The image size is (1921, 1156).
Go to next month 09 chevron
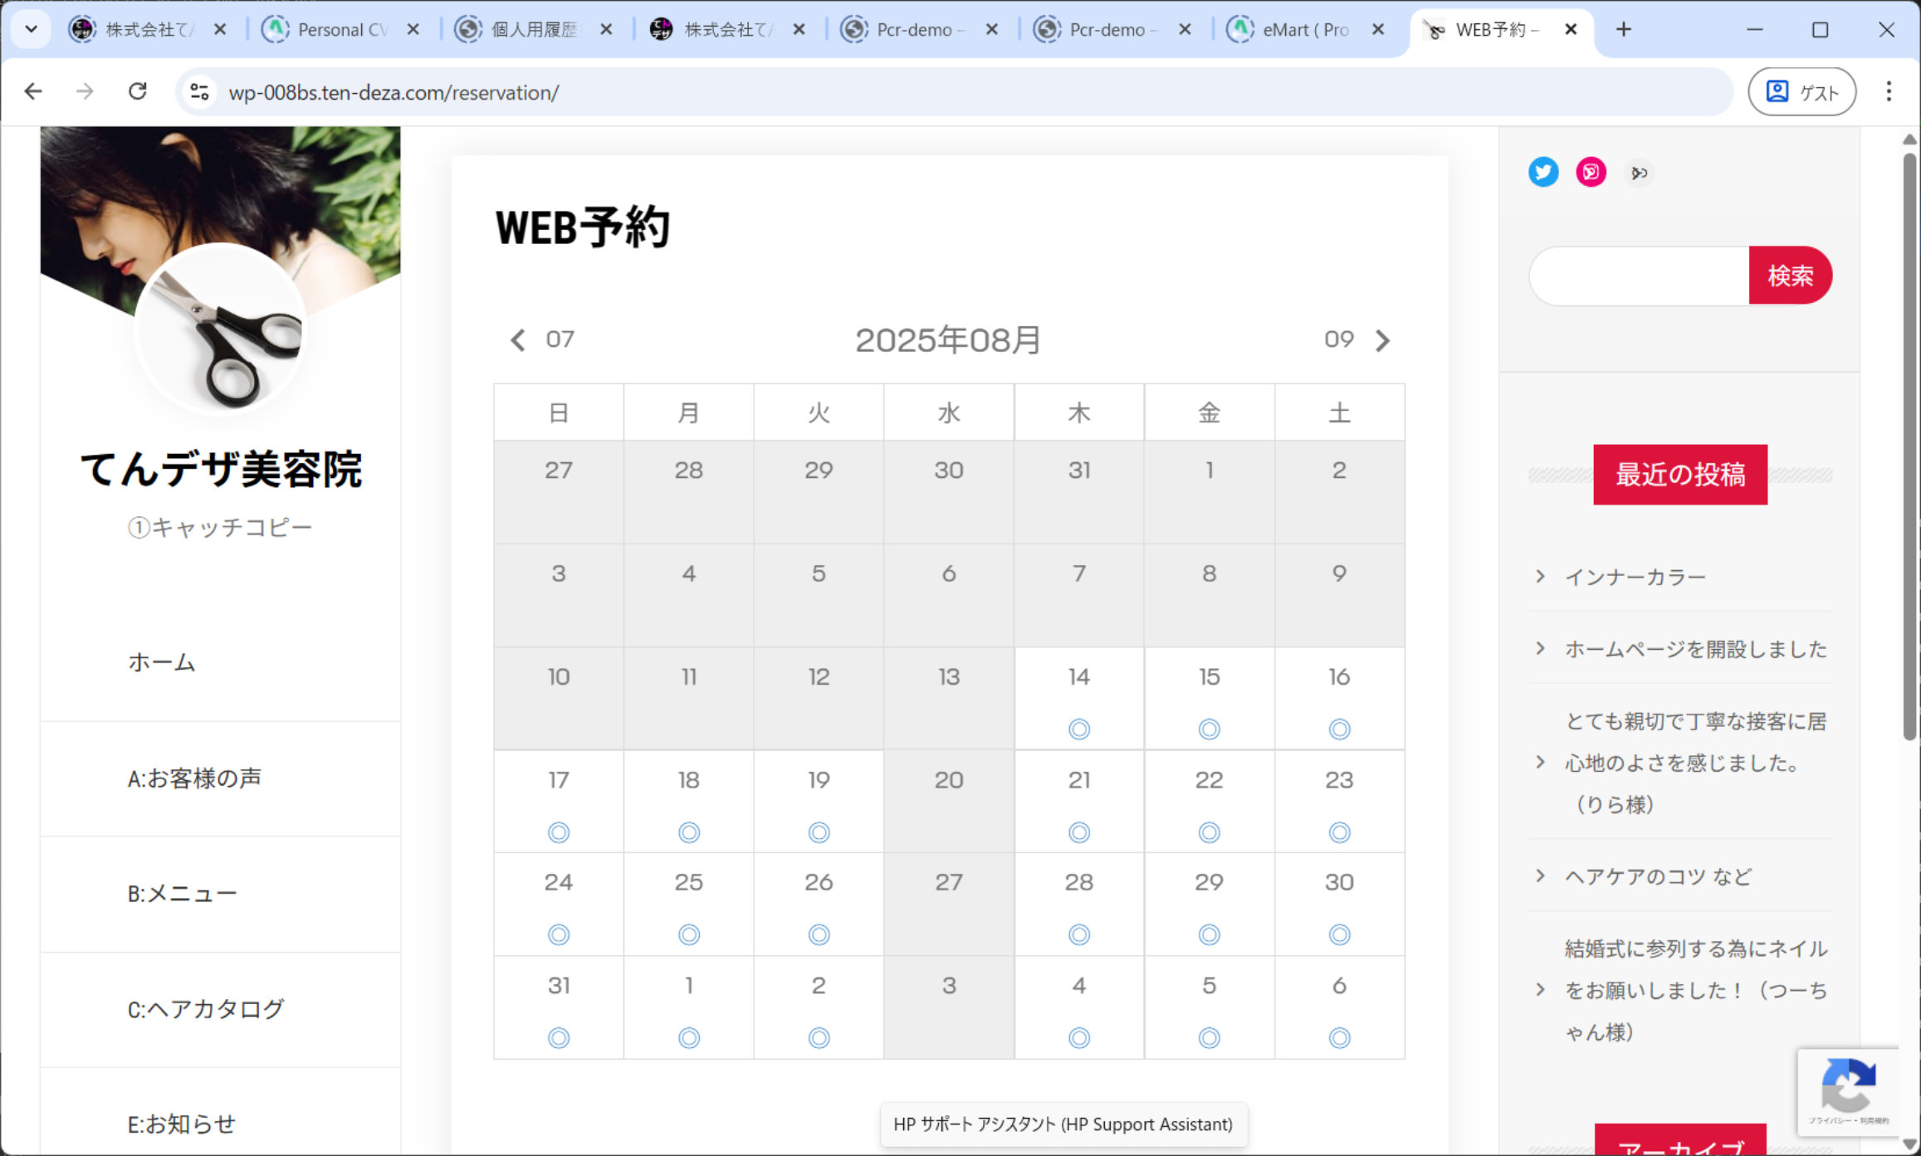pyautogui.click(x=1381, y=340)
